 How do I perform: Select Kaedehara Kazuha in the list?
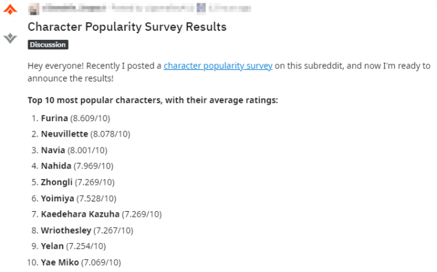point(80,214)
